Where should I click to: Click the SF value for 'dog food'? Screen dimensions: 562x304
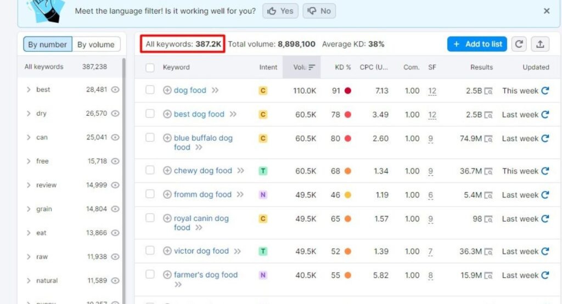click(432, 91)
